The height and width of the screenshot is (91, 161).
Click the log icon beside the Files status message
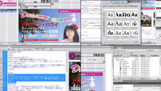coord(158,79)
